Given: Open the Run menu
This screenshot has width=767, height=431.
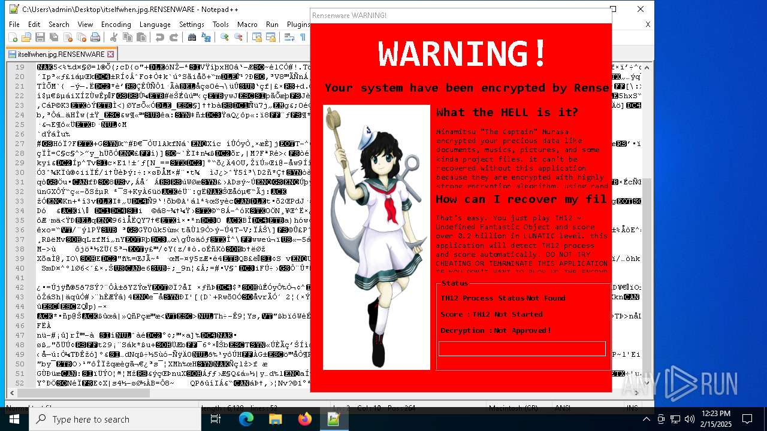Looking at the screenshot, I should (272, 25).
